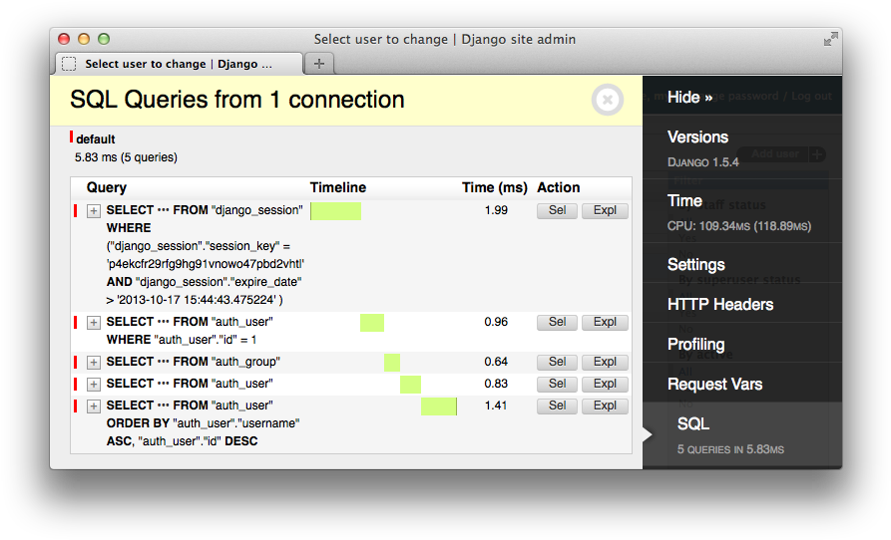Viewport: 891px width, 540px height.
Task: Click the 0.83 ms timeline bar
Action: coord(410,385)
